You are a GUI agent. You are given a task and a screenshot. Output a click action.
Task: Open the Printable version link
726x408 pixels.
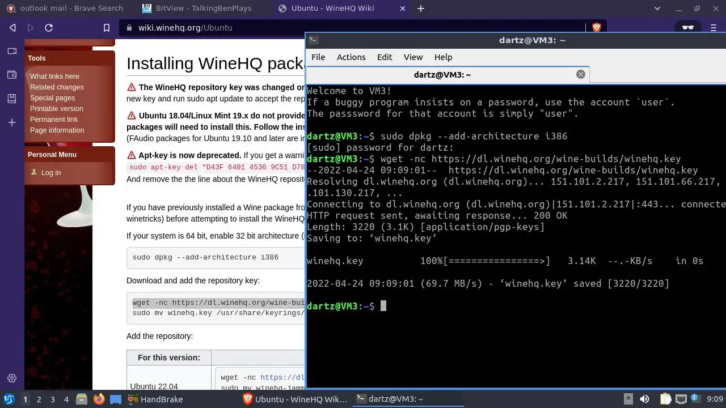(56, 109)
